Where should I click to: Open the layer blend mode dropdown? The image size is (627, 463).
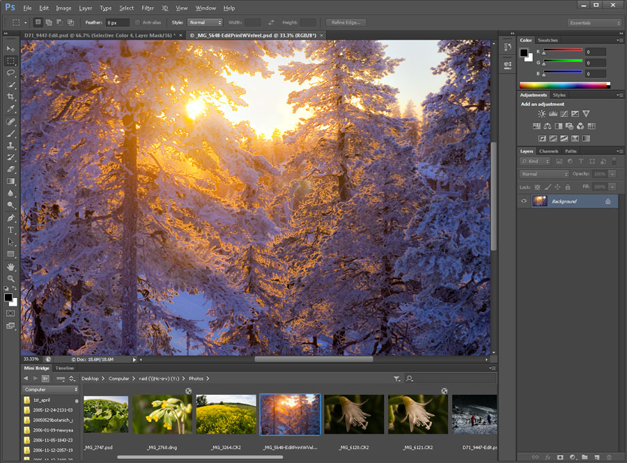(x=545, y=174)
